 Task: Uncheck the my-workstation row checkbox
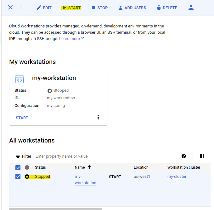click(x=18, y=177)
